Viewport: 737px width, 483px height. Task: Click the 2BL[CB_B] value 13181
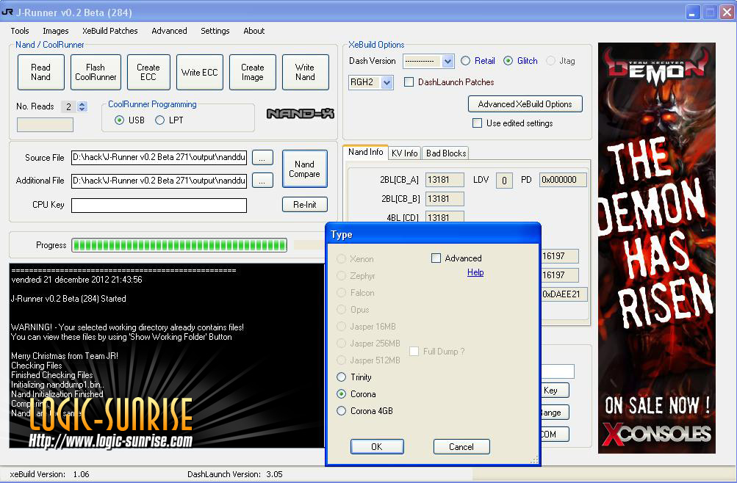tap(445, 199)
